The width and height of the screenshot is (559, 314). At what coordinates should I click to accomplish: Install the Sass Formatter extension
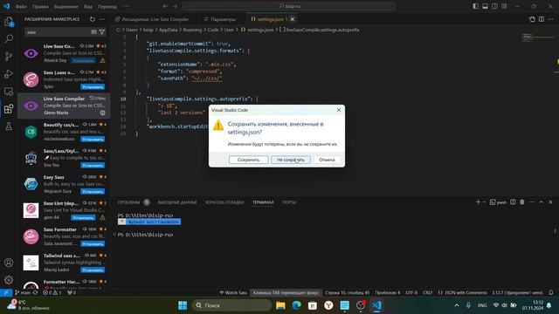tap(93, 244)
